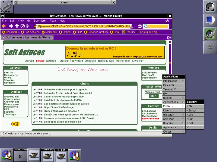Click the reload icon beside the stop button
Image resolution: width=217 pixels, height=162 pixels.
tap(28, 26)
